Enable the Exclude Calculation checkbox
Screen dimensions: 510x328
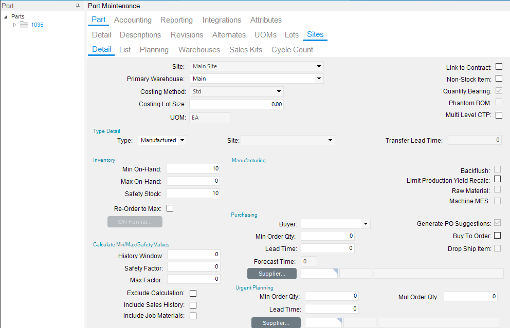pyautogui.click(x=193, y=293)
